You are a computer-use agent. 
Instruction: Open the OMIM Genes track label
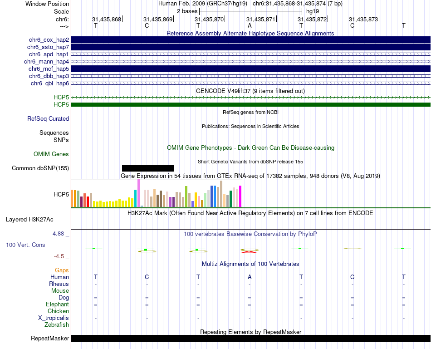pos(51,154)
